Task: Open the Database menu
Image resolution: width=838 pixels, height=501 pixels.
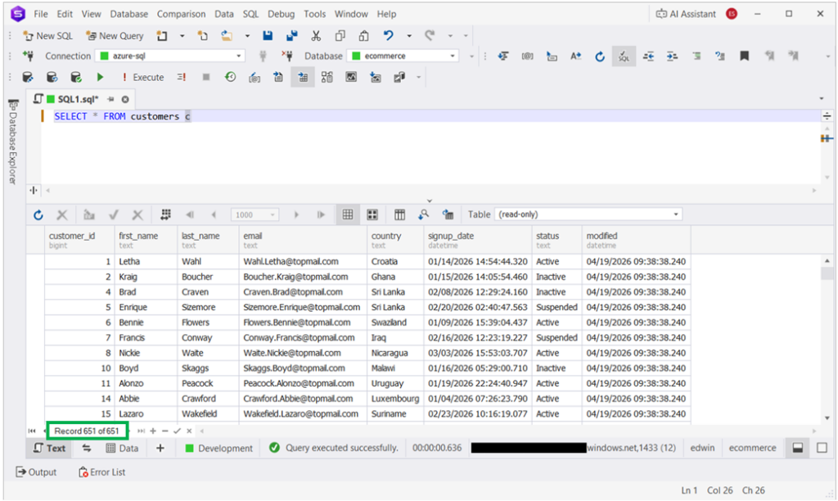Action: (x=128, y=14)
